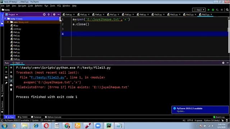230x129 pixels.
Task: Select 46.py in the project tree
Action: coord(14,25)
